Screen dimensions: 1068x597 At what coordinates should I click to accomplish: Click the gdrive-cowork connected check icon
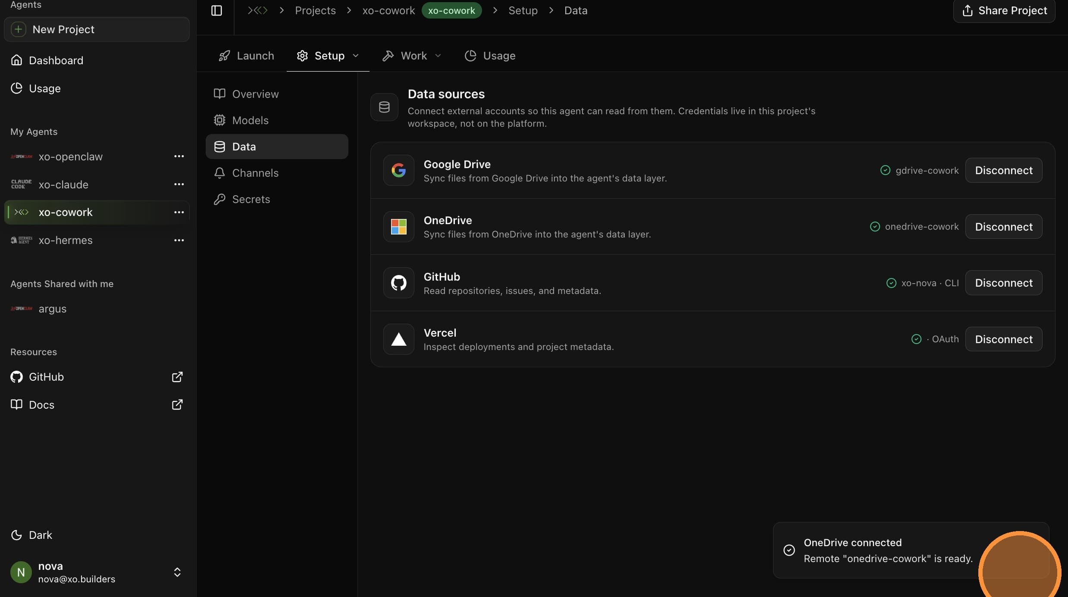885,170
